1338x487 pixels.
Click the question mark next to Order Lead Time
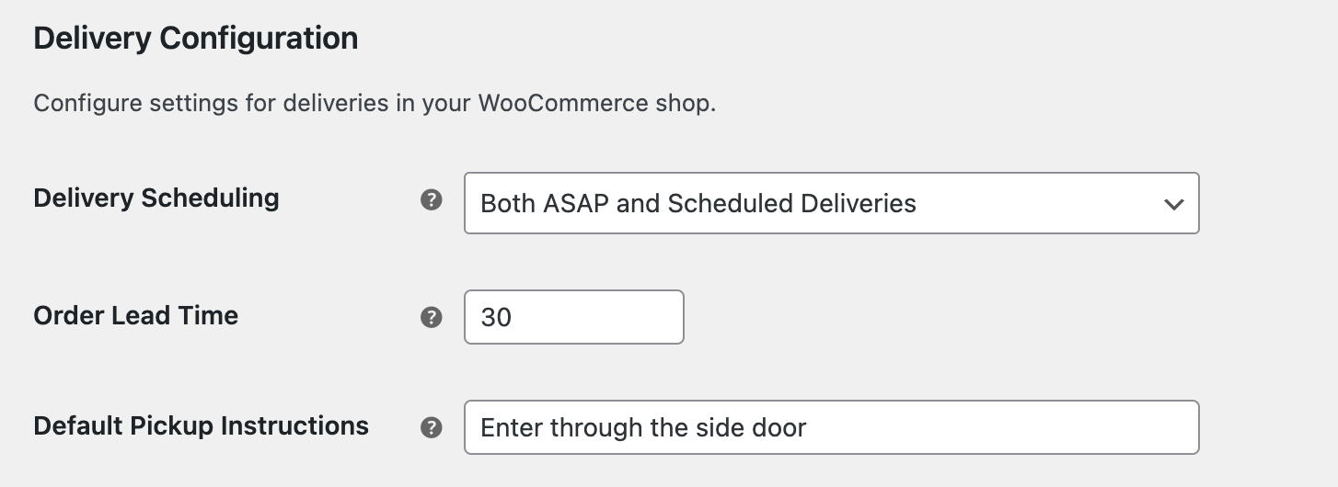431,318
